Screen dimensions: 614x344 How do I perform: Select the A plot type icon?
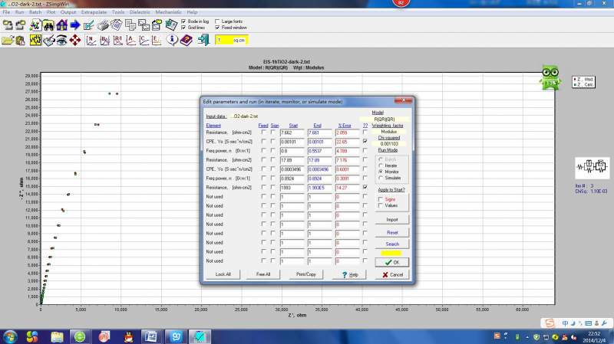[x=130, y=40]
